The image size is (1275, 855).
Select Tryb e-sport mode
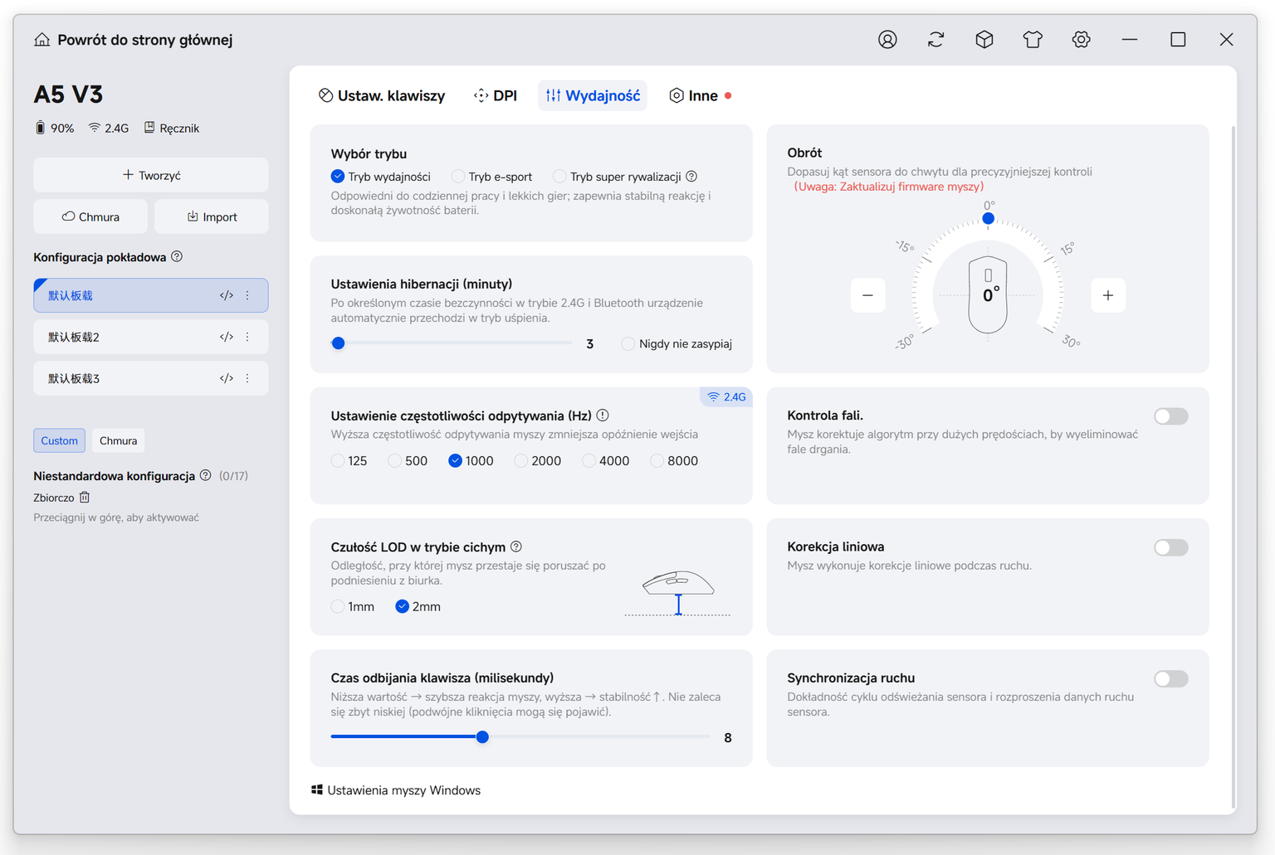click(491, 177)
